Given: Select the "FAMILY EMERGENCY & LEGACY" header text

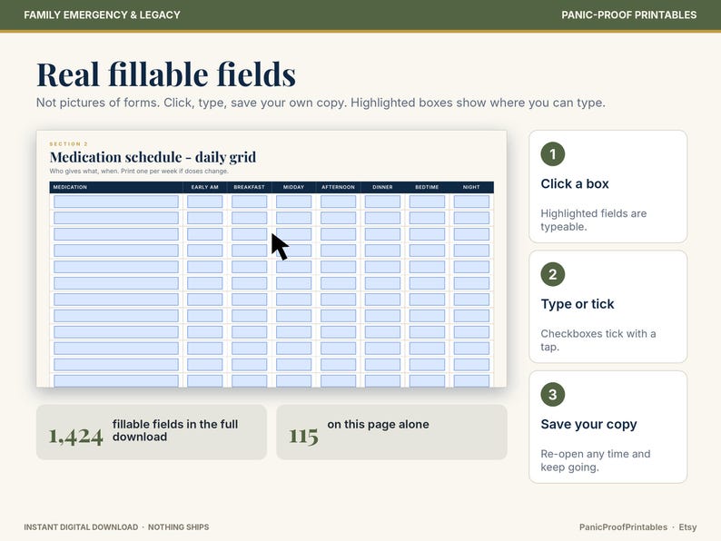Looking at the screenshot, I should pyautogui.click(x=102, y=15).
